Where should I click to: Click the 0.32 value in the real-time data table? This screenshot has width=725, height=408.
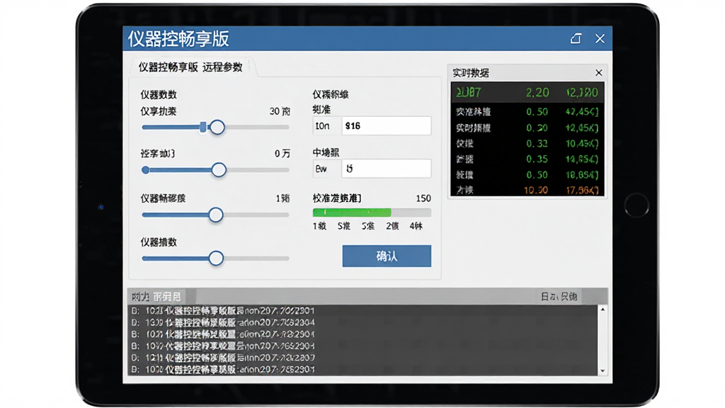click(x=537, y=143)
